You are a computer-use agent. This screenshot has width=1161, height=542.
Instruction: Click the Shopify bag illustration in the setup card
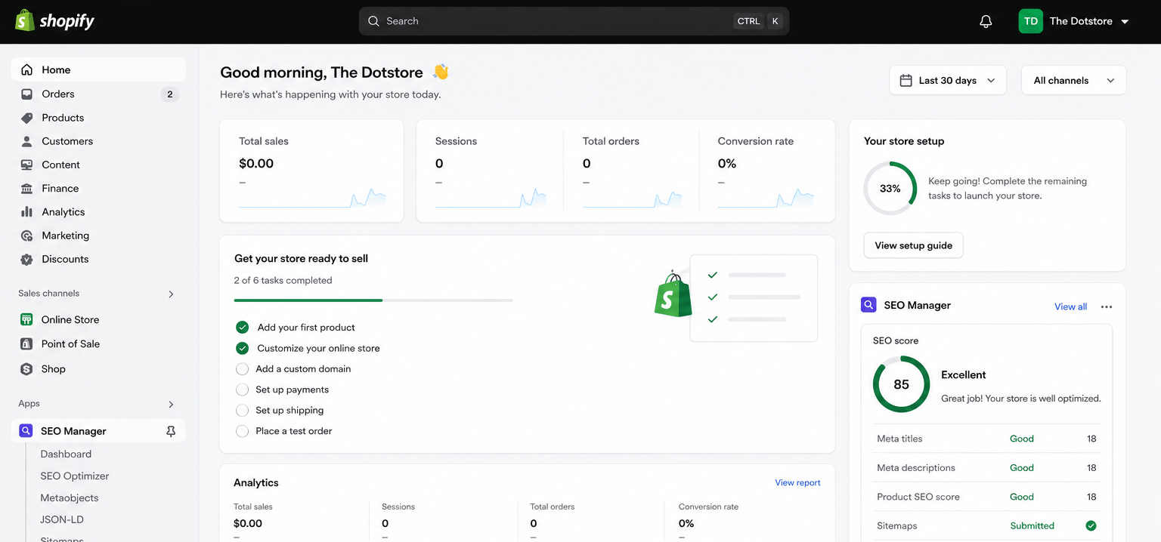tap(673, 293)
